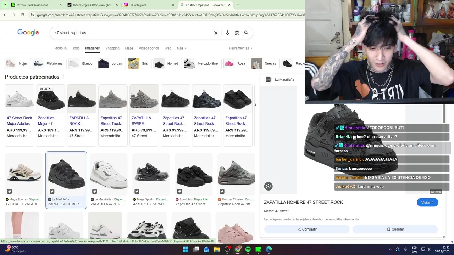Click the magnifier search button

point(246,33)
